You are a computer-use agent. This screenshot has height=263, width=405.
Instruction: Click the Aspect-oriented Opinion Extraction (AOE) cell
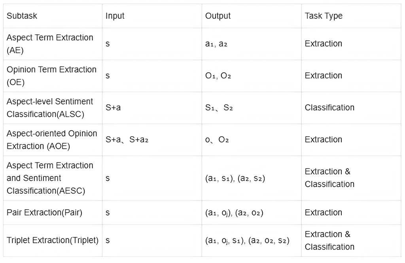pyautogui.click(x=53, y=140)
